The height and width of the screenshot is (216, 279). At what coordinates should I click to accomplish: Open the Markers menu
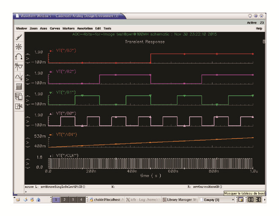point(68,28)
